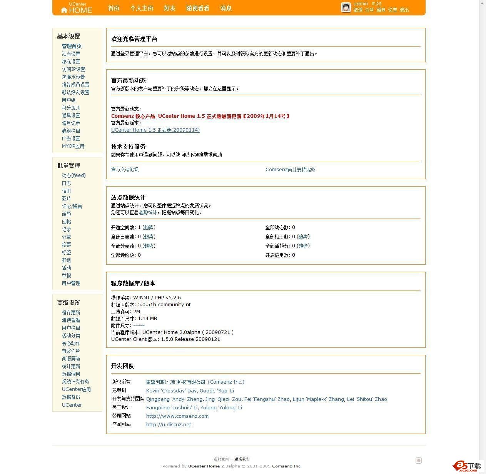The width and height of the screenshot is (486, 474).
Task: Click 我的空间 in footer
Action: 221,459
